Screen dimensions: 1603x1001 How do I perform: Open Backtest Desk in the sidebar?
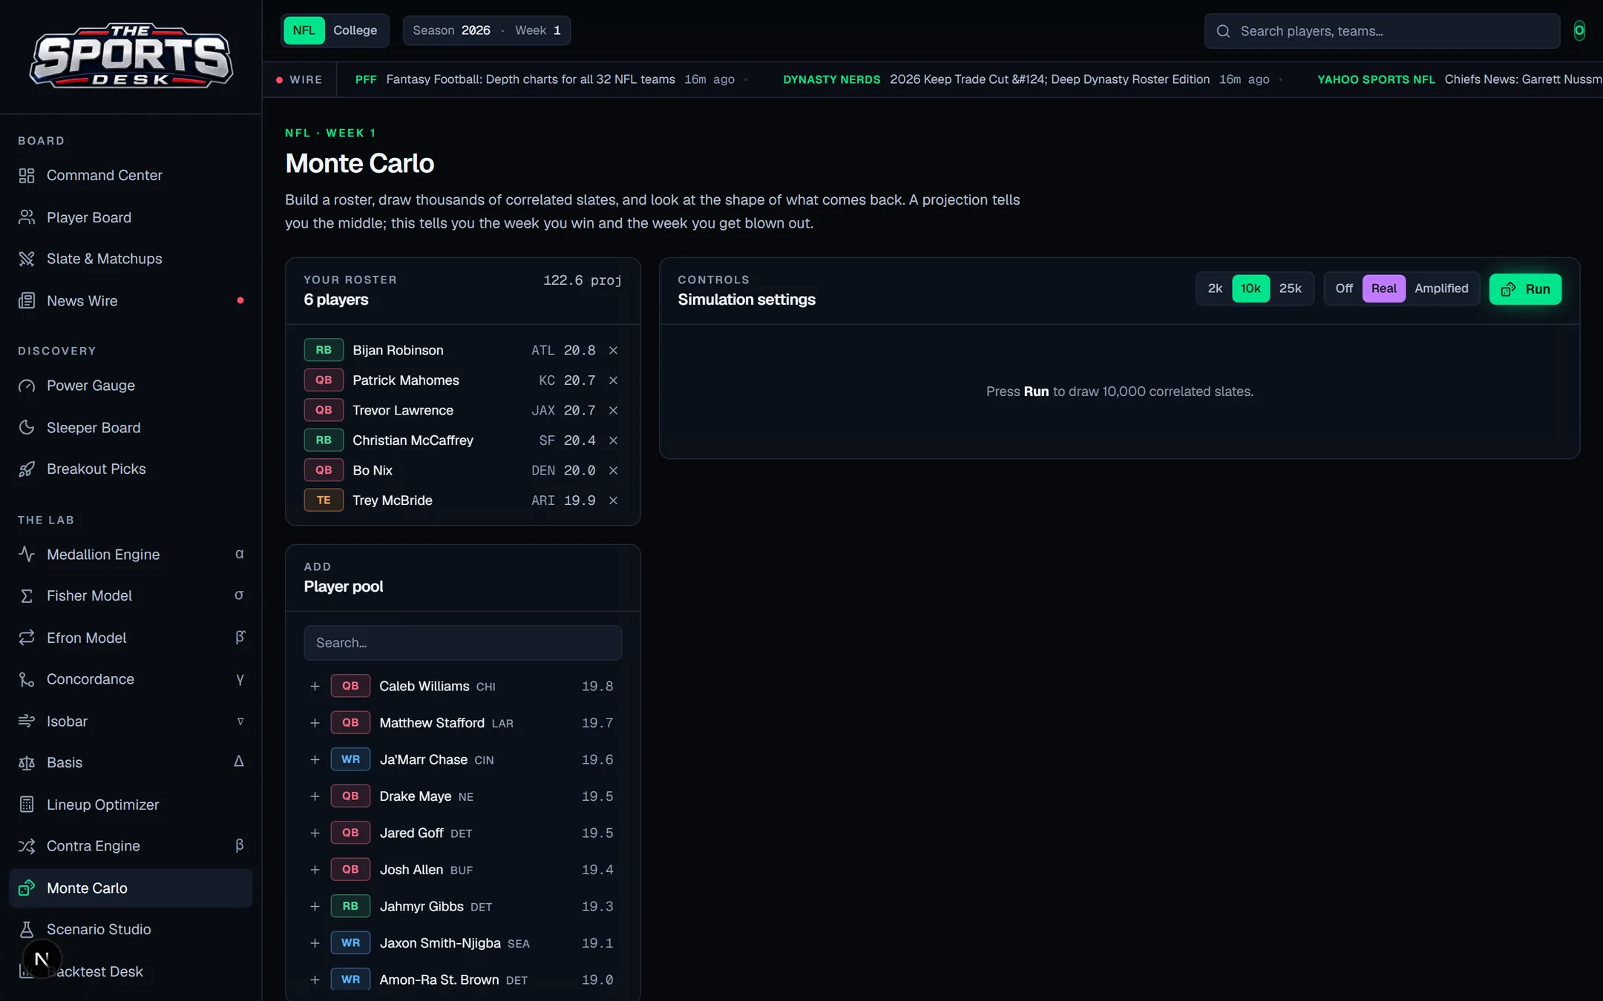[x=131, y=971]
